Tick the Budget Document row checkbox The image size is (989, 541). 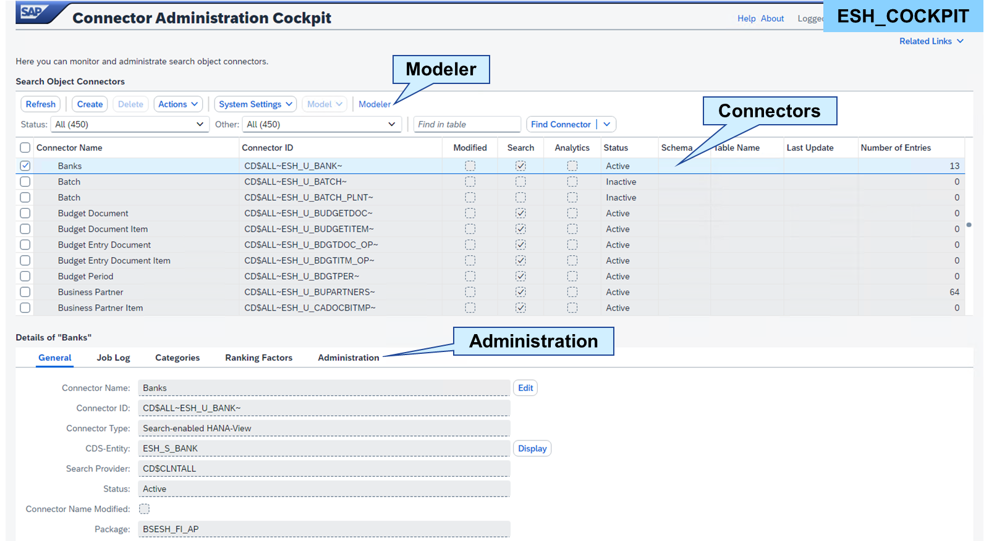tap(25, 213)
